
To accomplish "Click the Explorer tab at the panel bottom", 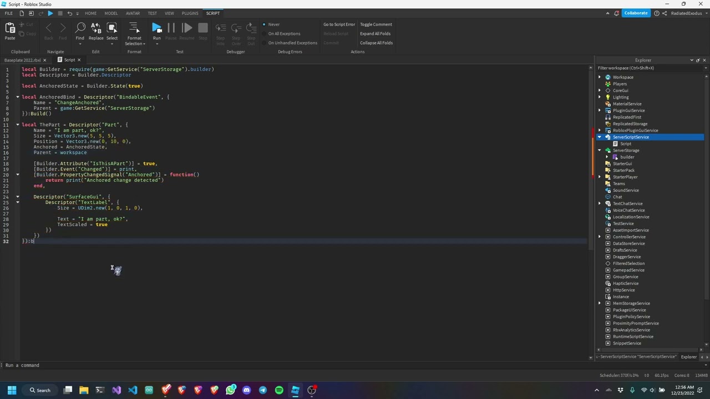I will pos(688,357).
